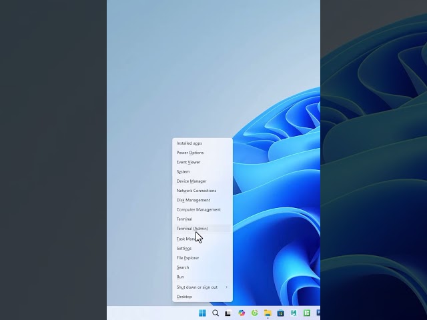Launch Event Viewer
427x320 pixels.
click(202, 162)
